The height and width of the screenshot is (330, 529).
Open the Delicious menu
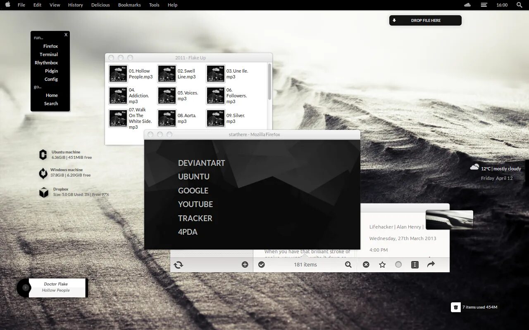(100, 5)
